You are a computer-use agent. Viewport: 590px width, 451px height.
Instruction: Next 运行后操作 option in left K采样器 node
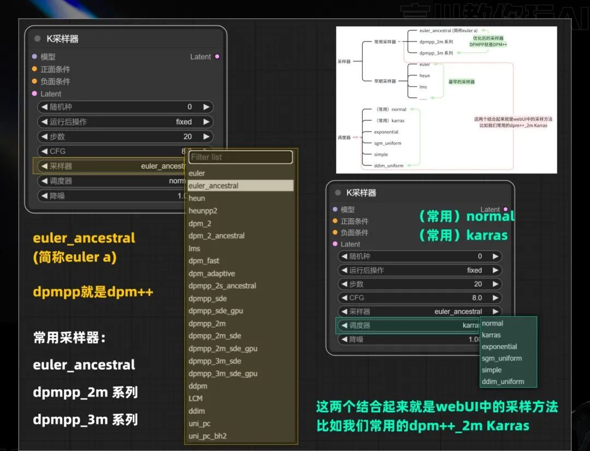(x=206, y=122)
